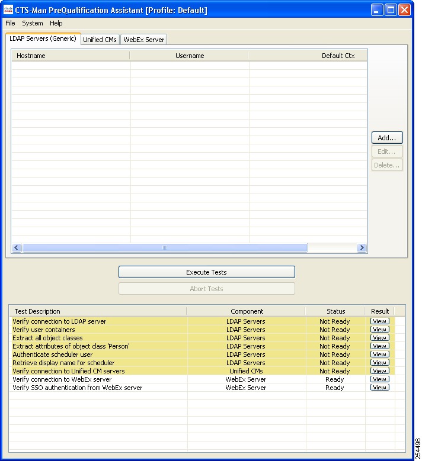Click the Status column header
422x461 pixels.
coord(335,311)
